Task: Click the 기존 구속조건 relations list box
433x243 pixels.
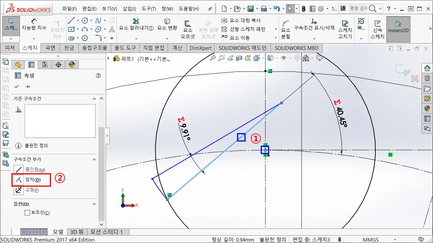Action: [x=60, y=121]
